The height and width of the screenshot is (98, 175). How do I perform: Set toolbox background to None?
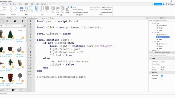coord(22,90)
